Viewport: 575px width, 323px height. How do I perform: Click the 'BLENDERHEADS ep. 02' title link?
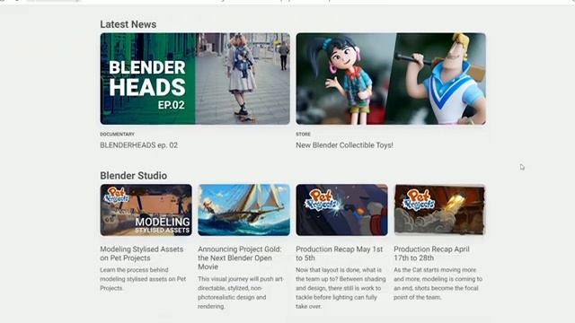pyautogui.click(x=139, y=145)
